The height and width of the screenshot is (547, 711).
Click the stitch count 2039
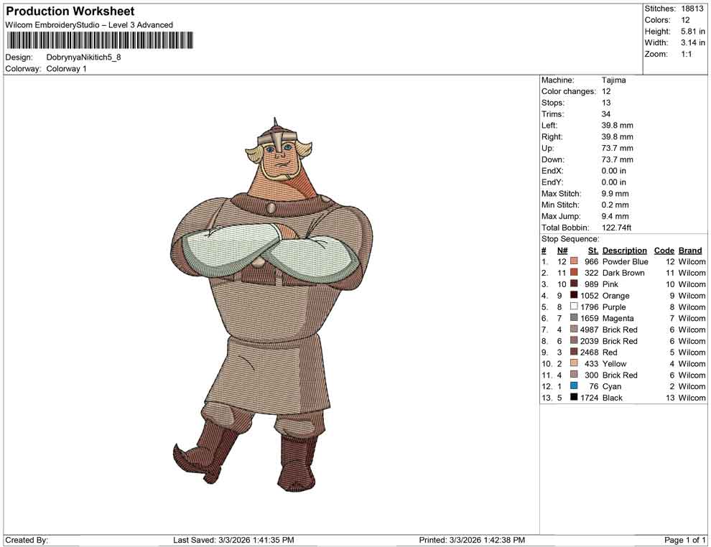tap(589, 341)
